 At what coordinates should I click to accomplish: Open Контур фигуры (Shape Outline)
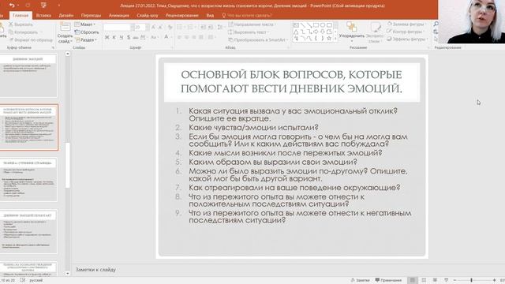click(406, 32)
